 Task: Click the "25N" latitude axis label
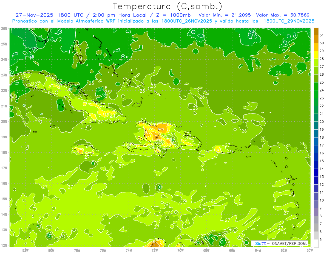point(4,44)
